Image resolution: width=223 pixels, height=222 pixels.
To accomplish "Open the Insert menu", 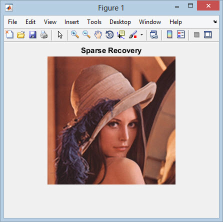I will pos(71,22).
